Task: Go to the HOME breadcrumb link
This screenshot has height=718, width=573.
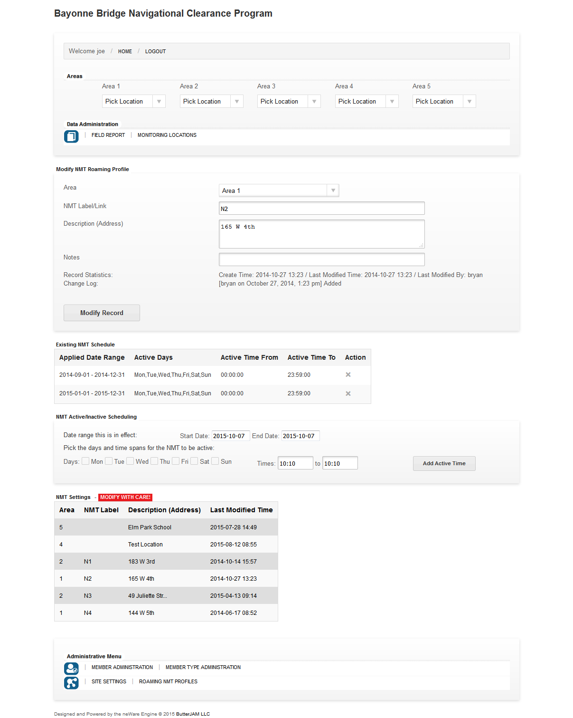Action: tap(125, 51)
